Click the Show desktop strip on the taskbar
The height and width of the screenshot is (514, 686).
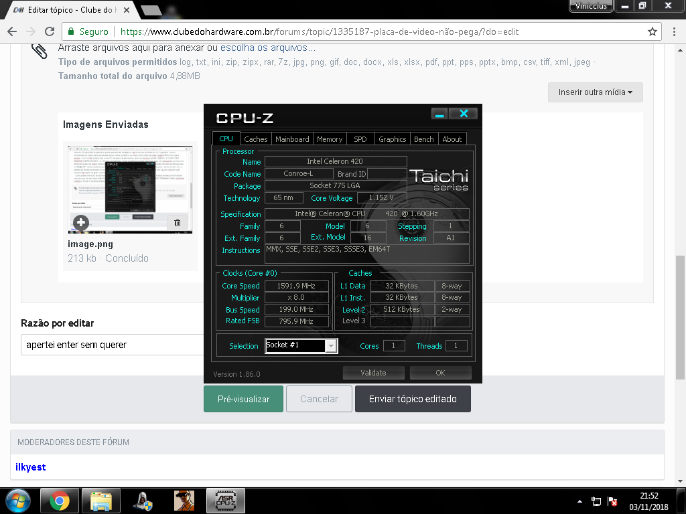(x=681, y=501)
